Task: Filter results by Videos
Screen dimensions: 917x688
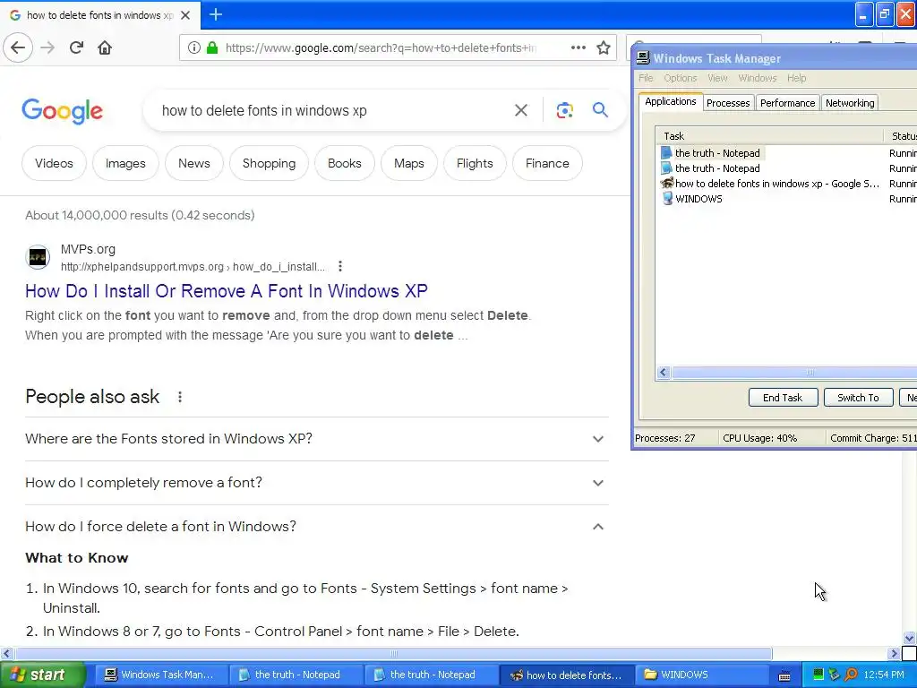Action: coord(54,163)
